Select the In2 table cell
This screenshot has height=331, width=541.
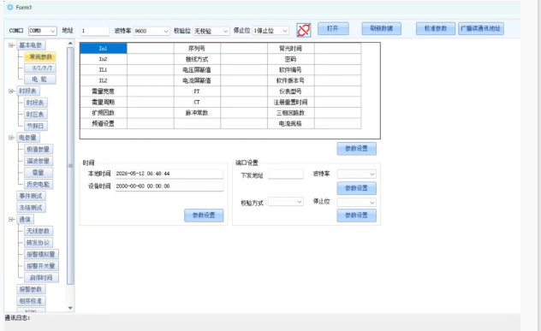coord(104,59)
